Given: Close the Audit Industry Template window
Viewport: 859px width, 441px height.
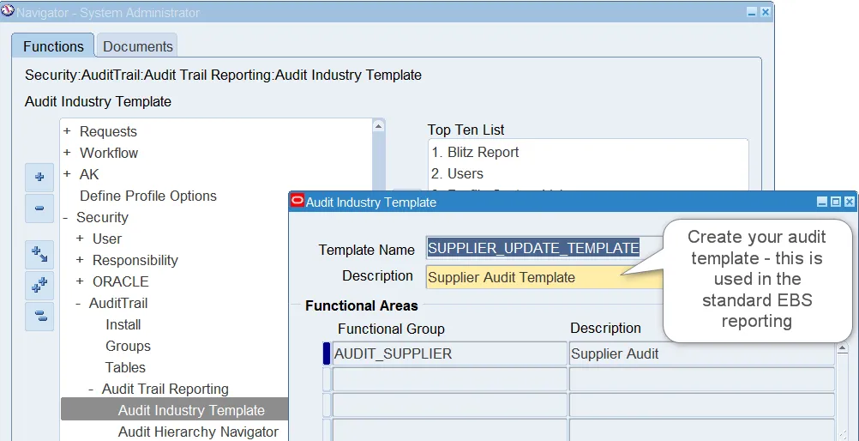Looking at the screenshot, I should (x=849, y=202).
